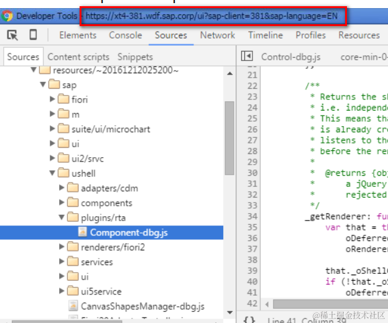Activate the inspect element cursor icon
This screenshot has height=323, width=388.
[12, 35]
